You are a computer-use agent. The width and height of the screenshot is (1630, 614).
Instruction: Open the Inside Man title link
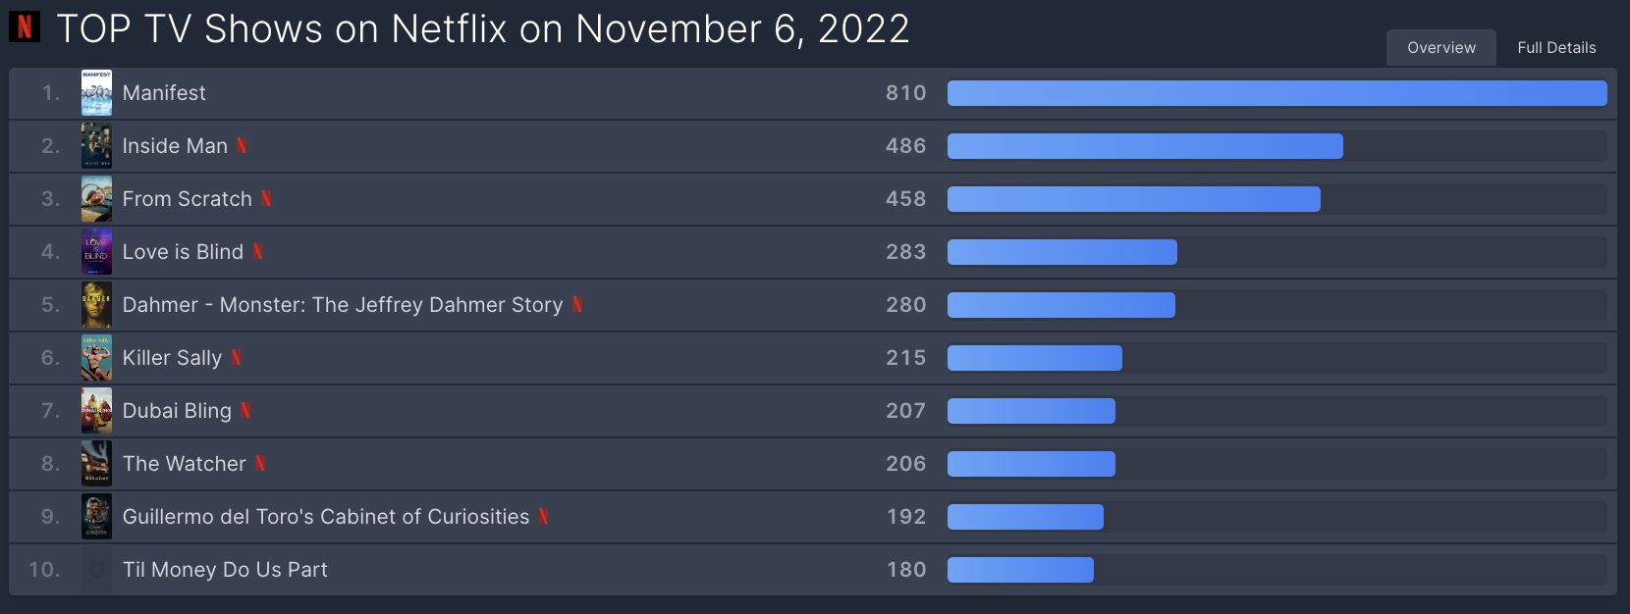coord(175,146)
